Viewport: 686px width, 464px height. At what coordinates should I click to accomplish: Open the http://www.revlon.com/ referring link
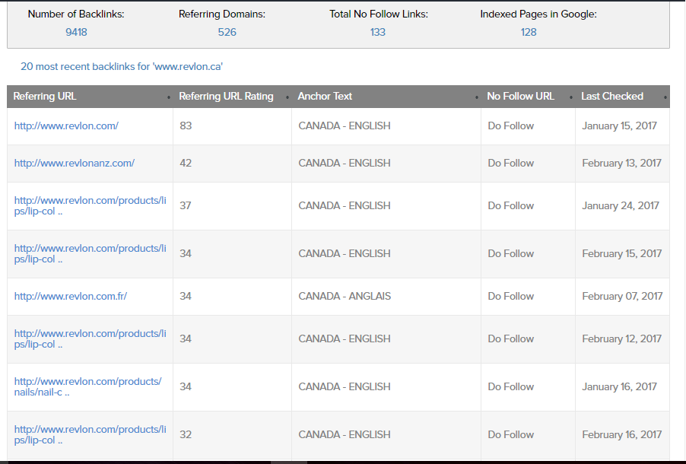point(66,126)
